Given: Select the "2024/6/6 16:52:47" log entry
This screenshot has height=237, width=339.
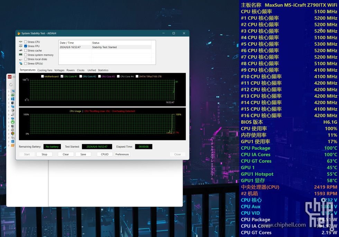Looking at the screenshot, I should (x=70, y=47).
